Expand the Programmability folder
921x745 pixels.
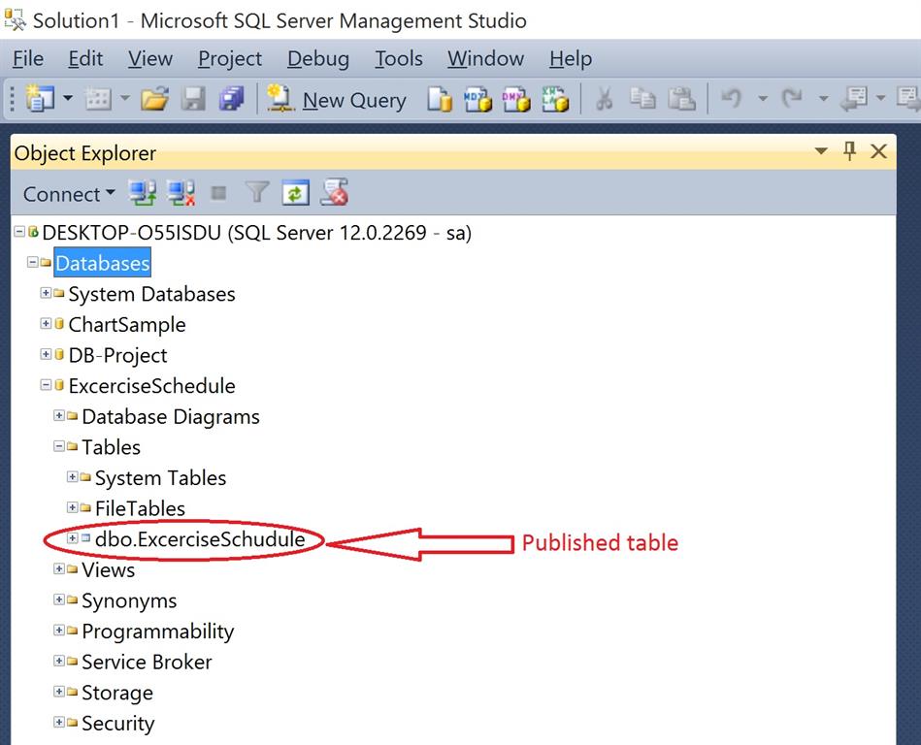click(x=59, y=630)
